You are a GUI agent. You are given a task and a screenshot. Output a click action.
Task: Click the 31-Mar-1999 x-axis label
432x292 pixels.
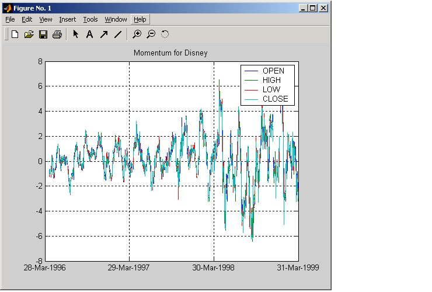(x=298, y=267)
